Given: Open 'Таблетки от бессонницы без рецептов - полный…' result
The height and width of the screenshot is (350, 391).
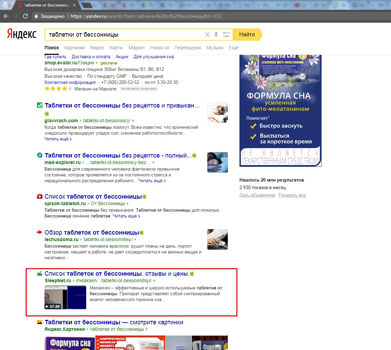Looking at the screenshot, I should click(118, 155).
